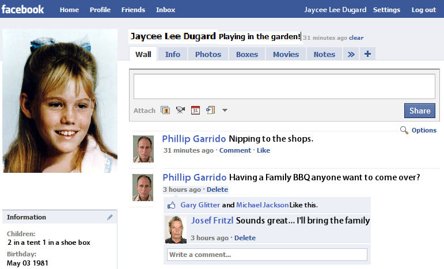The image size is (444, 269).
Task: Attach an event using the calendar icon
Action: (x=195, y=110)
